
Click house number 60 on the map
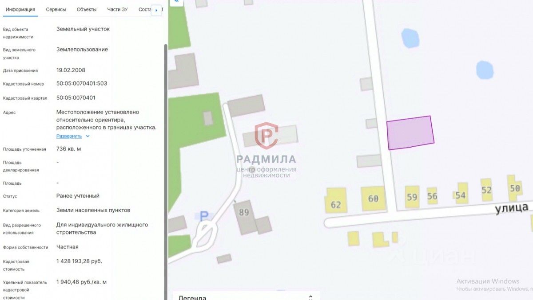coord(373,199)
